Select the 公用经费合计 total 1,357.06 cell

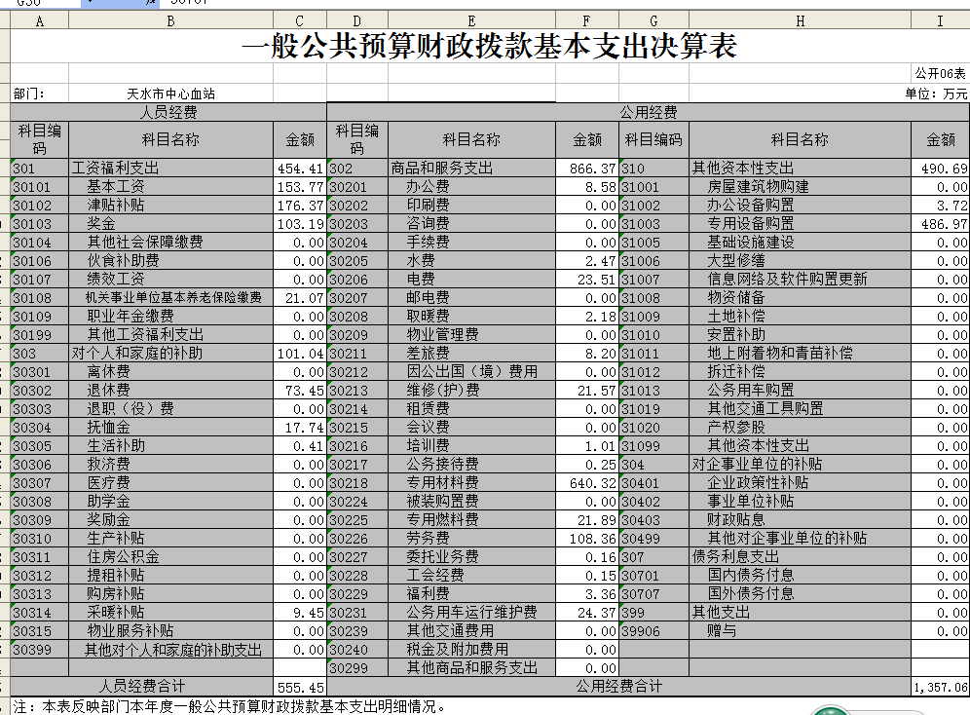pyautogui.click(x=940, y=688)
